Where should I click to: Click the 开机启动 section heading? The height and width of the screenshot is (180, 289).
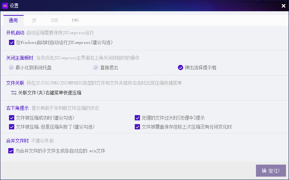pos(15,33)
